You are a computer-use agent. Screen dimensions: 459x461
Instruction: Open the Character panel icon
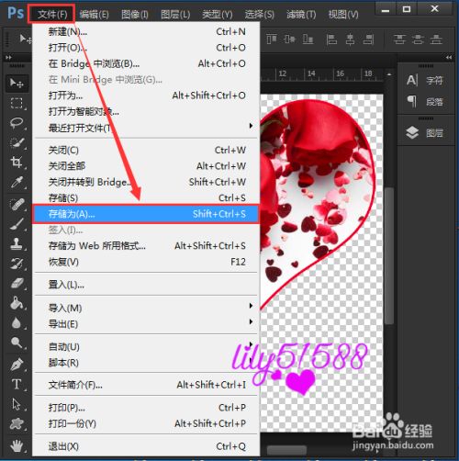(x=412, y=80)
